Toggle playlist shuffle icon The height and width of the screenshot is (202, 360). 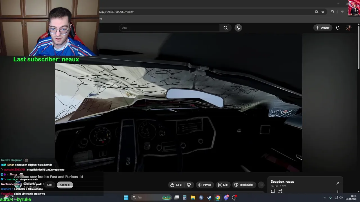(x=280, y=191)
